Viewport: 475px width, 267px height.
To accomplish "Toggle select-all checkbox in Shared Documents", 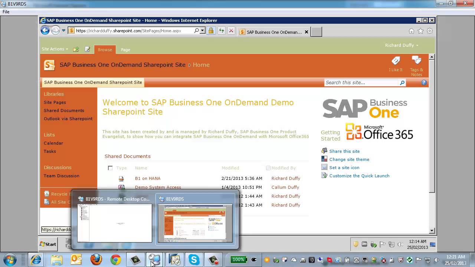I will [x=110, y=168].
